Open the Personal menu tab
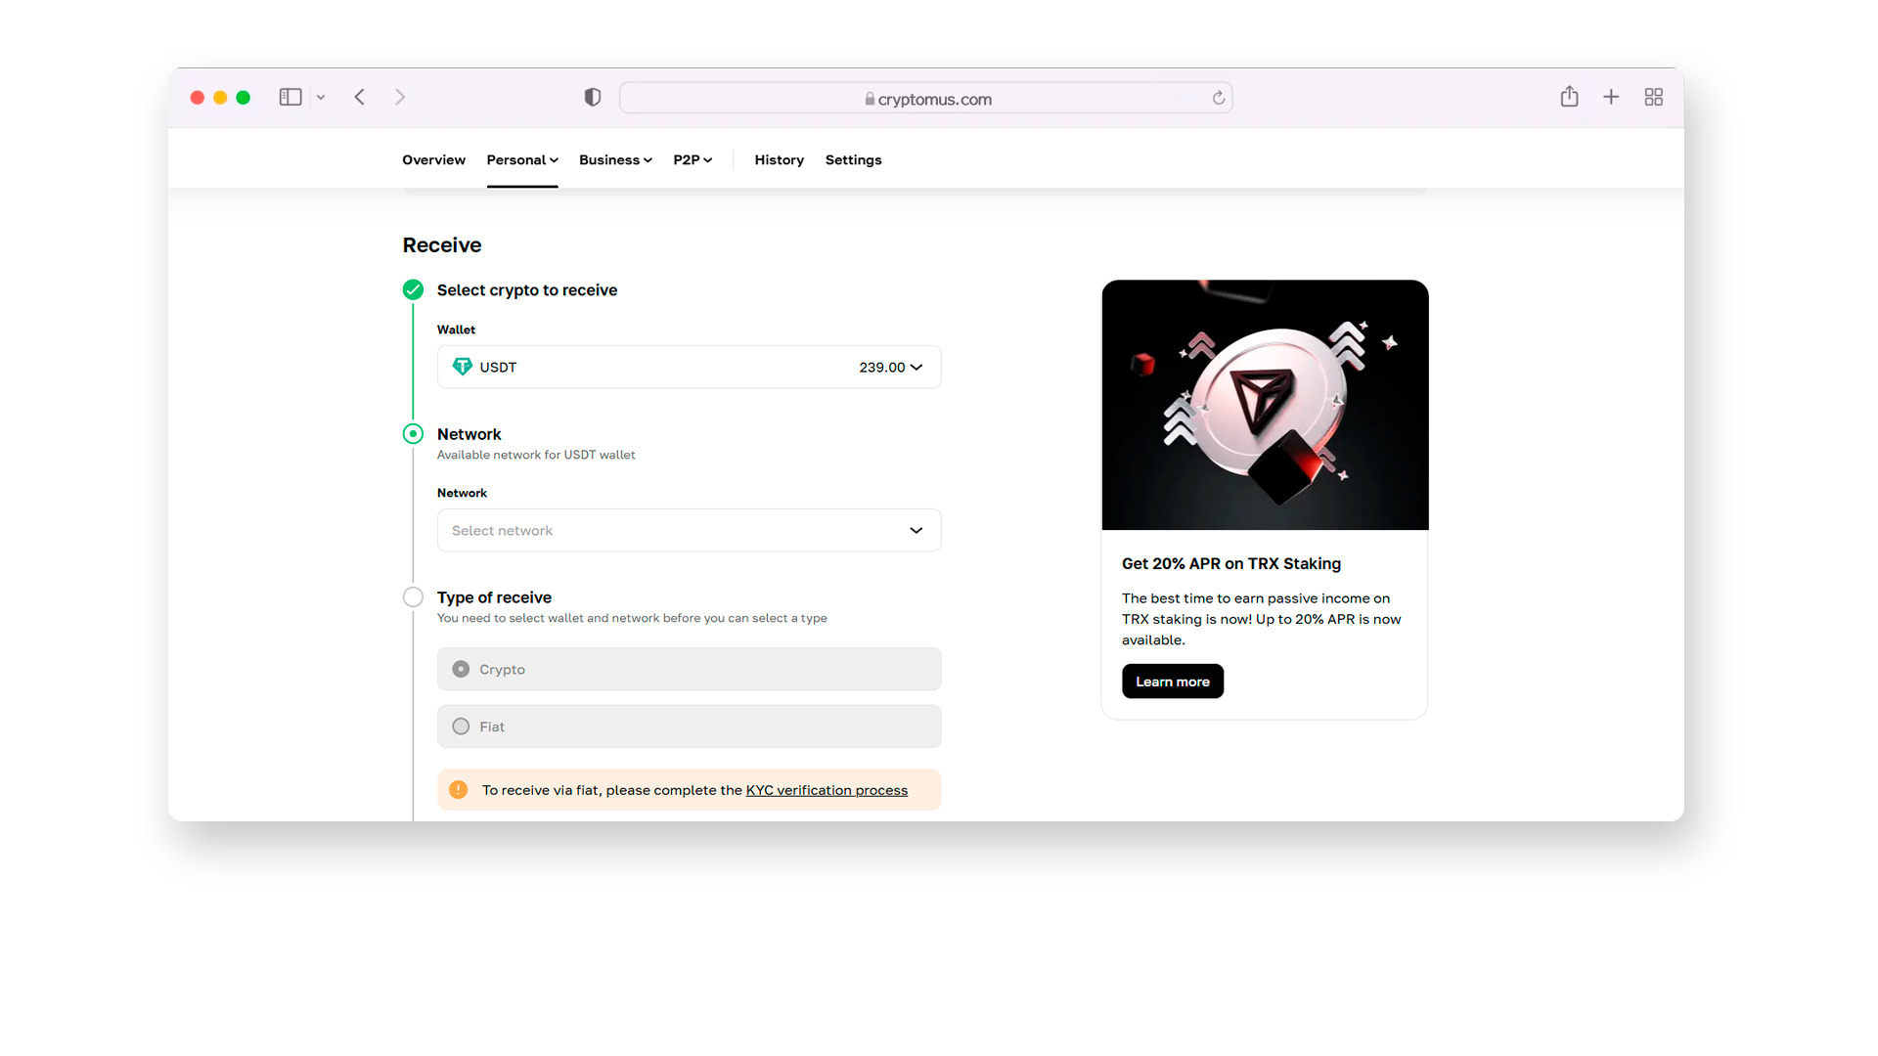This screenshot has height=1056, width=1878. 521,158
